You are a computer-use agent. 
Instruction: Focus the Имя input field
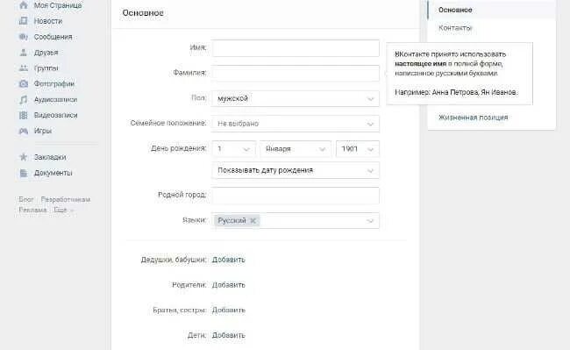(x=296, y=48)
